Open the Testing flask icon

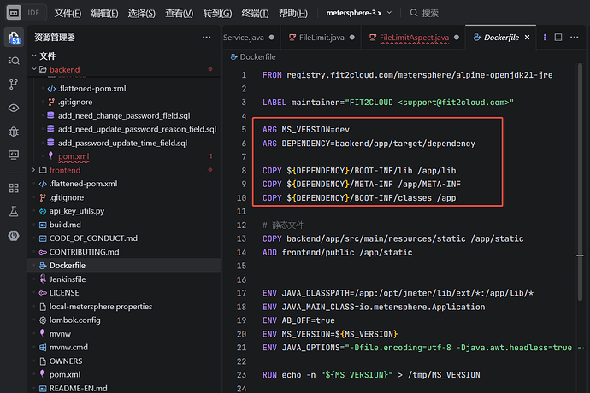pyautogui.click(x=14, y=210)
